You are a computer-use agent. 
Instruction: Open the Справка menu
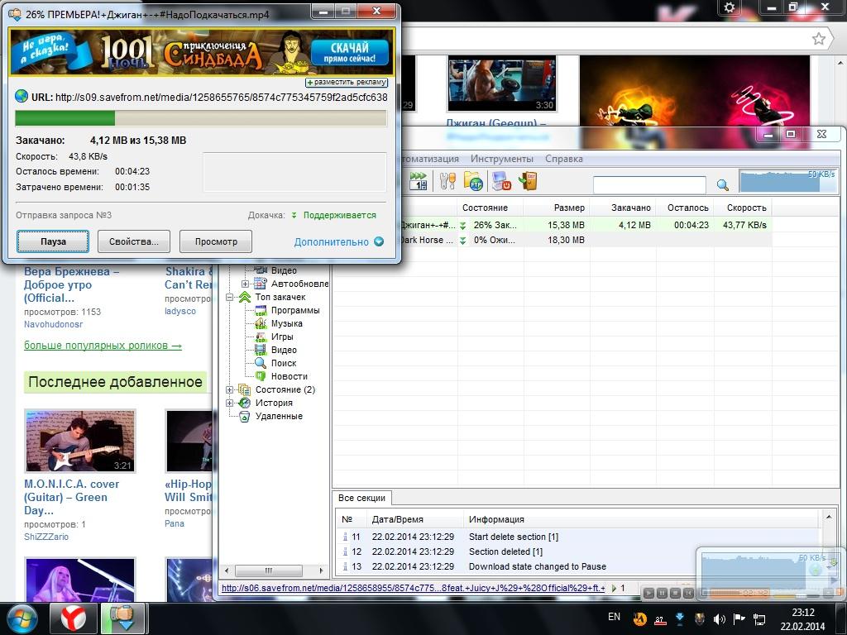(x=564, y=159)
